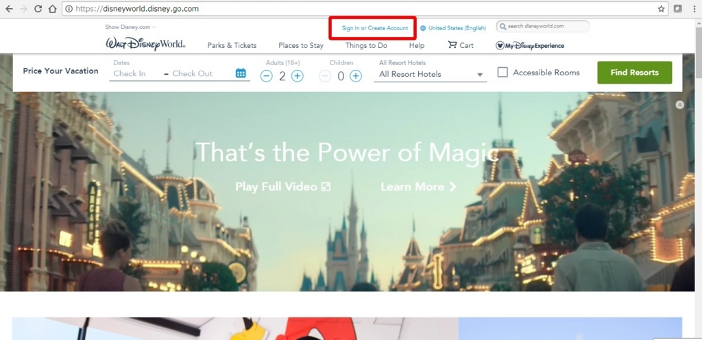
Task: Decrease Adults count with minus button
Action: coord(267,76)
